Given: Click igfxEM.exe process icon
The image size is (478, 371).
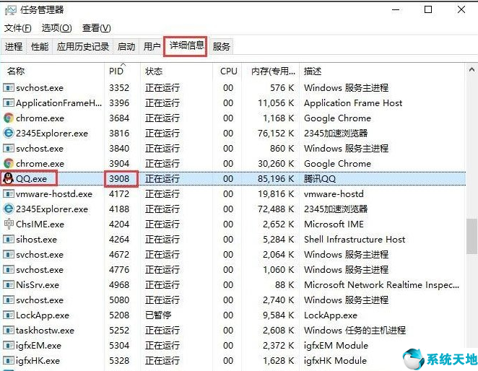Looking at the screenshot, I should (x=9, y=346).
